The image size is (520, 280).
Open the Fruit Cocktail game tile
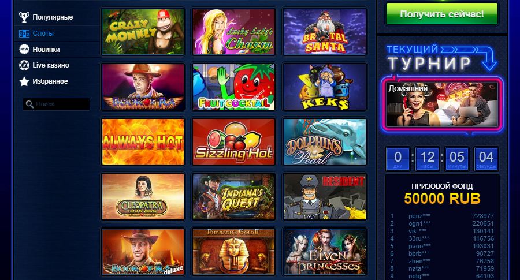click(x=234, y=87)
